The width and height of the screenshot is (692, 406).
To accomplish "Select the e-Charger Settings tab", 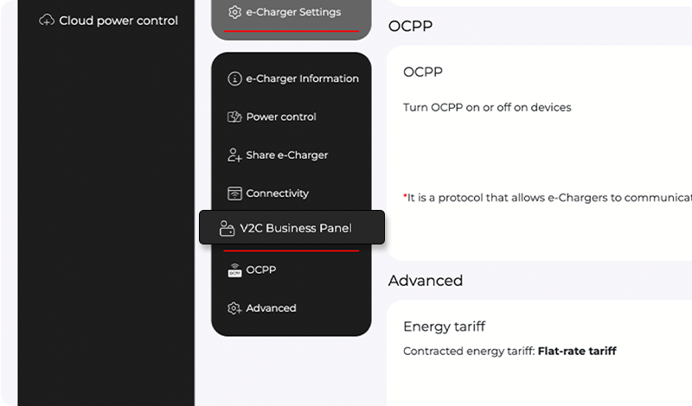I will click(293, 12).
